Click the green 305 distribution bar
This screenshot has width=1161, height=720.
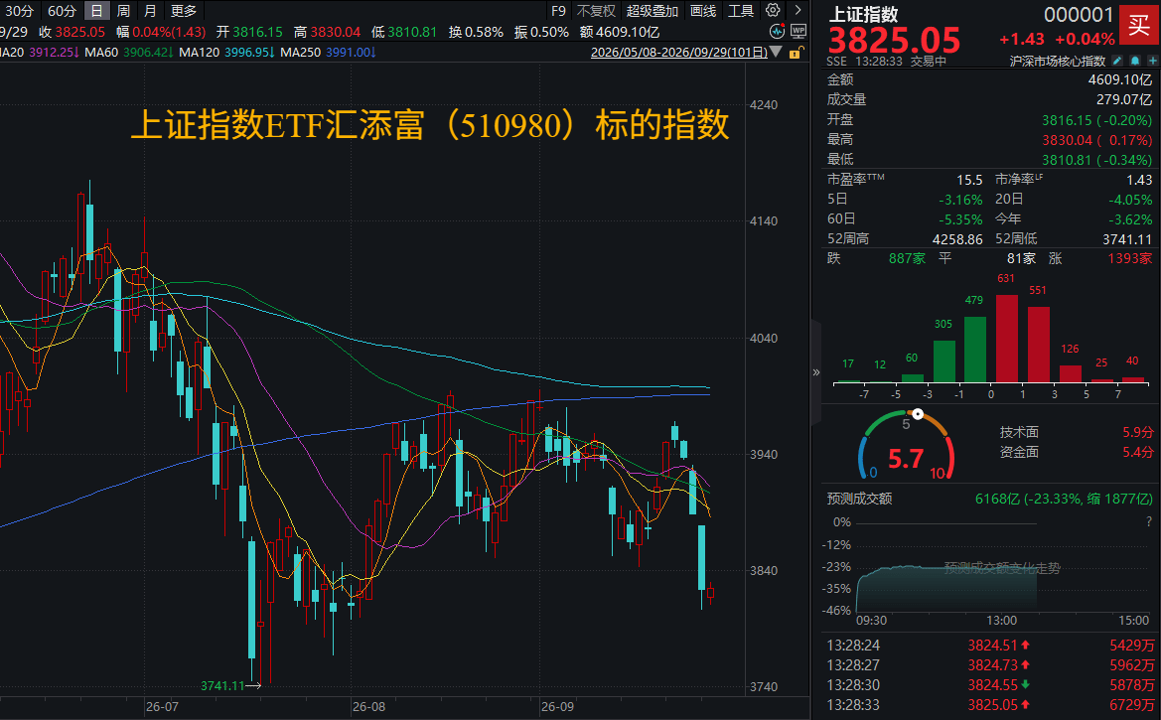click(x=943, y=361)
